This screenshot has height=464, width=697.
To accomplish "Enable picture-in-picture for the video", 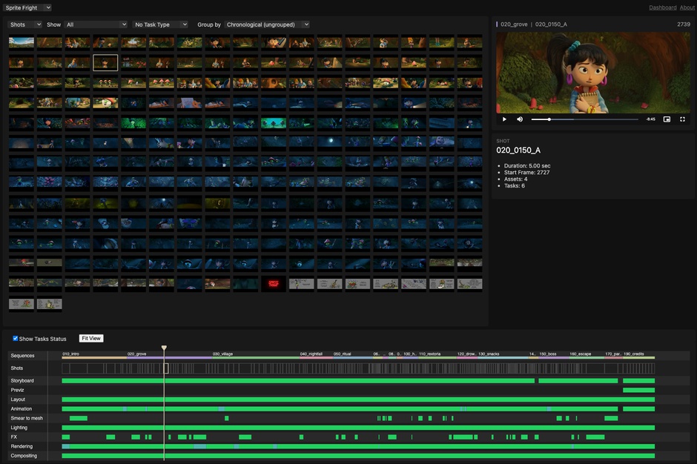I will click(667, 119).
